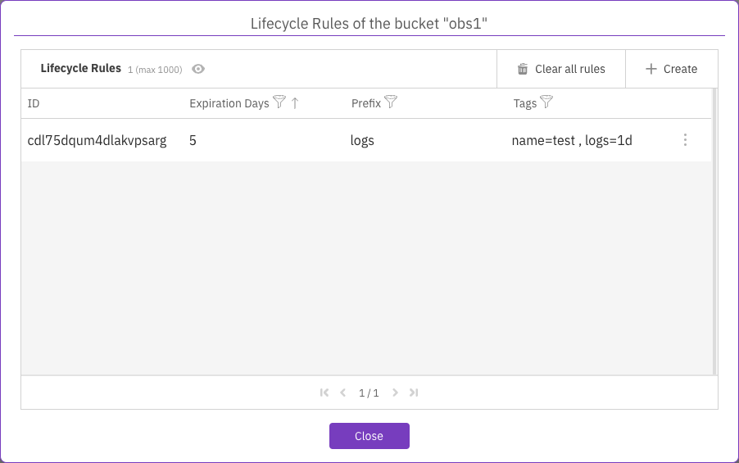Open the Prefix column filter
This screenshot has width=739, height=463.
[391, 102]
